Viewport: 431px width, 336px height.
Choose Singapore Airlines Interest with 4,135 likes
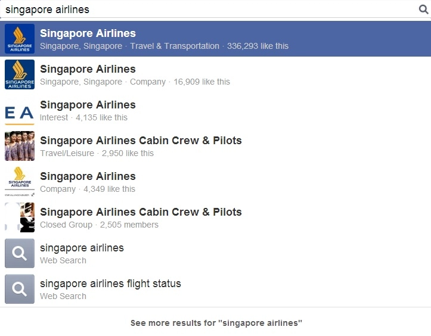[x=216, y=110]
